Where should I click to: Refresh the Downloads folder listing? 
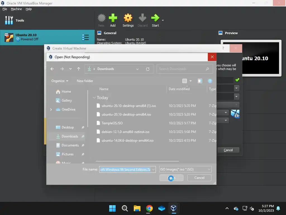tap(148, 69)
